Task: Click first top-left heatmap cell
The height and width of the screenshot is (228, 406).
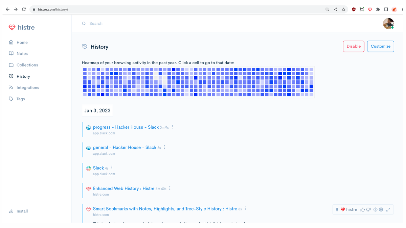Action: (85, 69)
